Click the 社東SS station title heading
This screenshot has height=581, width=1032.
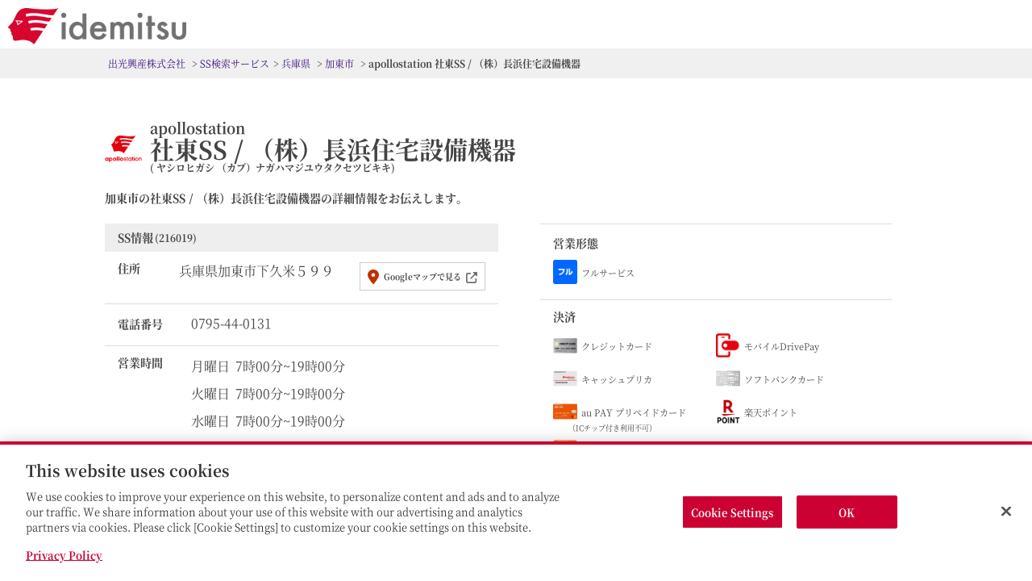[x=333, y=150]
